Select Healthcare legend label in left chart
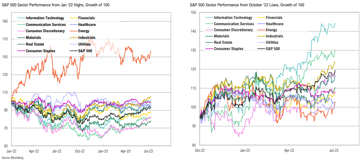This screenshot has width=362, height=161. coord(89,25)
